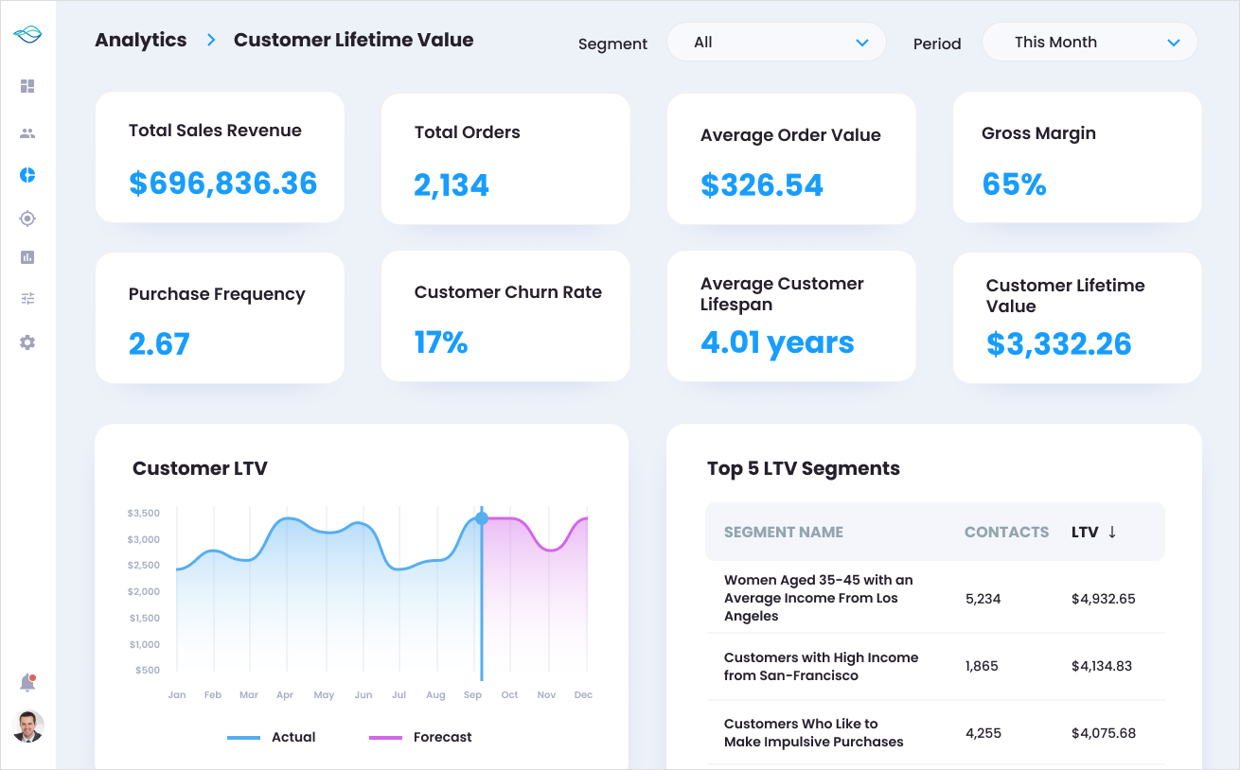Expand the Segment dropdown set to All

pos(776,43)
